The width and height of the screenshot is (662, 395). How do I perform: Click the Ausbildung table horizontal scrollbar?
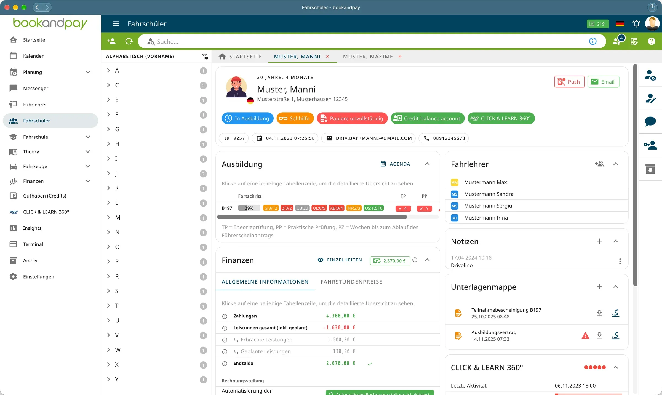[312, 217]
